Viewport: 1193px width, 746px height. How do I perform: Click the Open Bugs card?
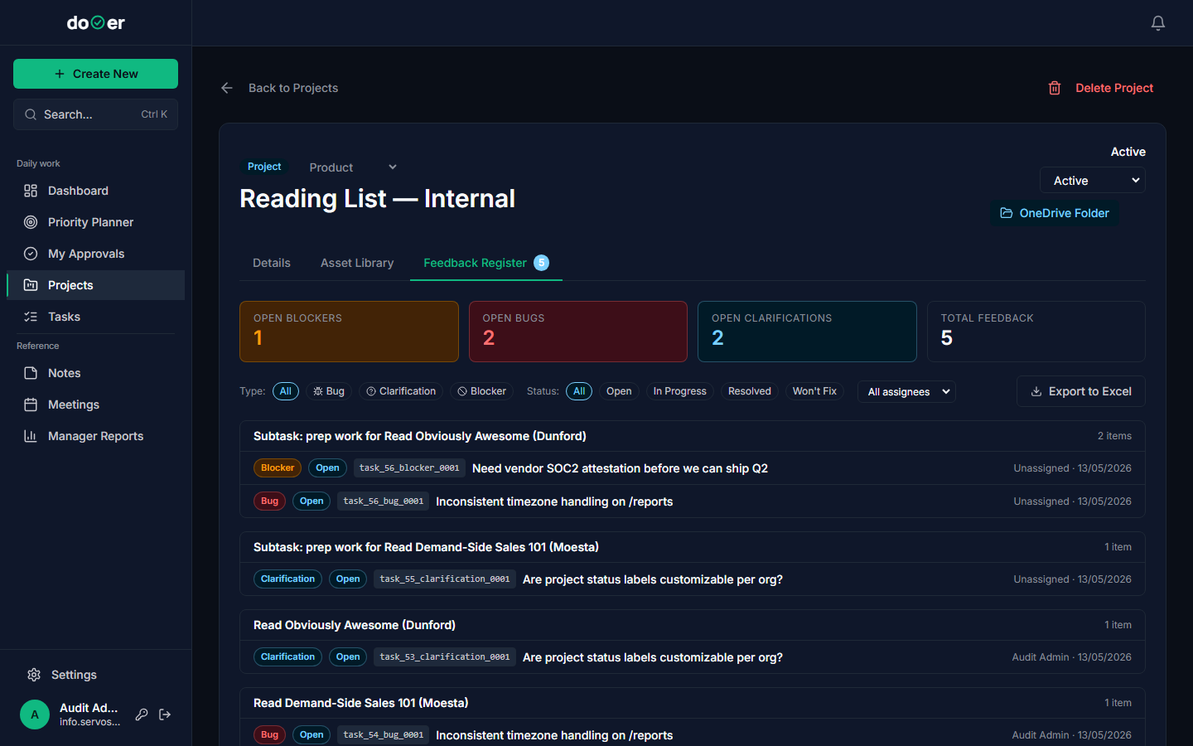point(578,332)
